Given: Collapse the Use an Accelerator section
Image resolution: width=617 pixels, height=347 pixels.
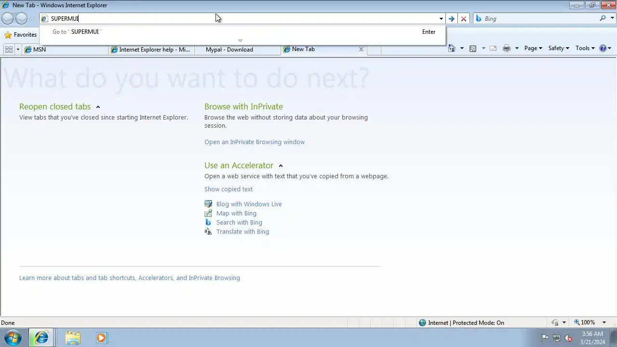Looking at the screenshot, I should (x=281, y=166).
